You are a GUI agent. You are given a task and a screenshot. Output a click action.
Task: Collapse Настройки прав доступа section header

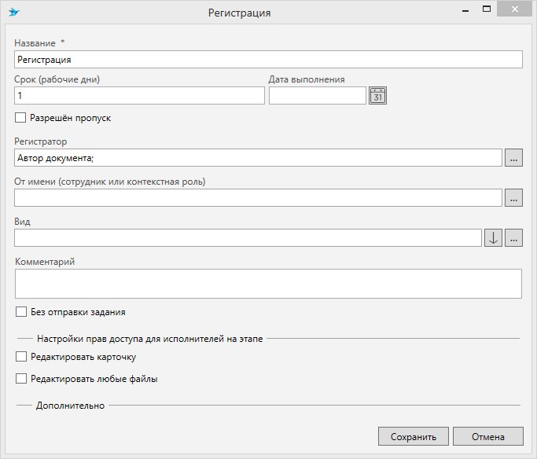coord(149,339)
